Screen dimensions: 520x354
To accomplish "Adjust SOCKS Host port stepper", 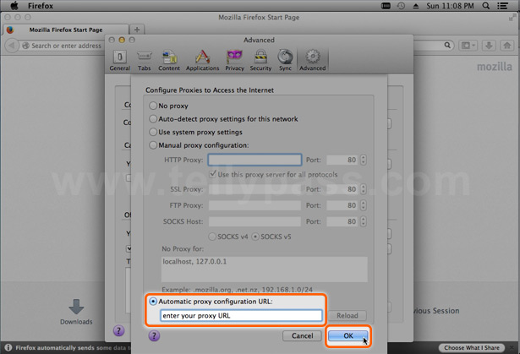I will click(363, 221).
